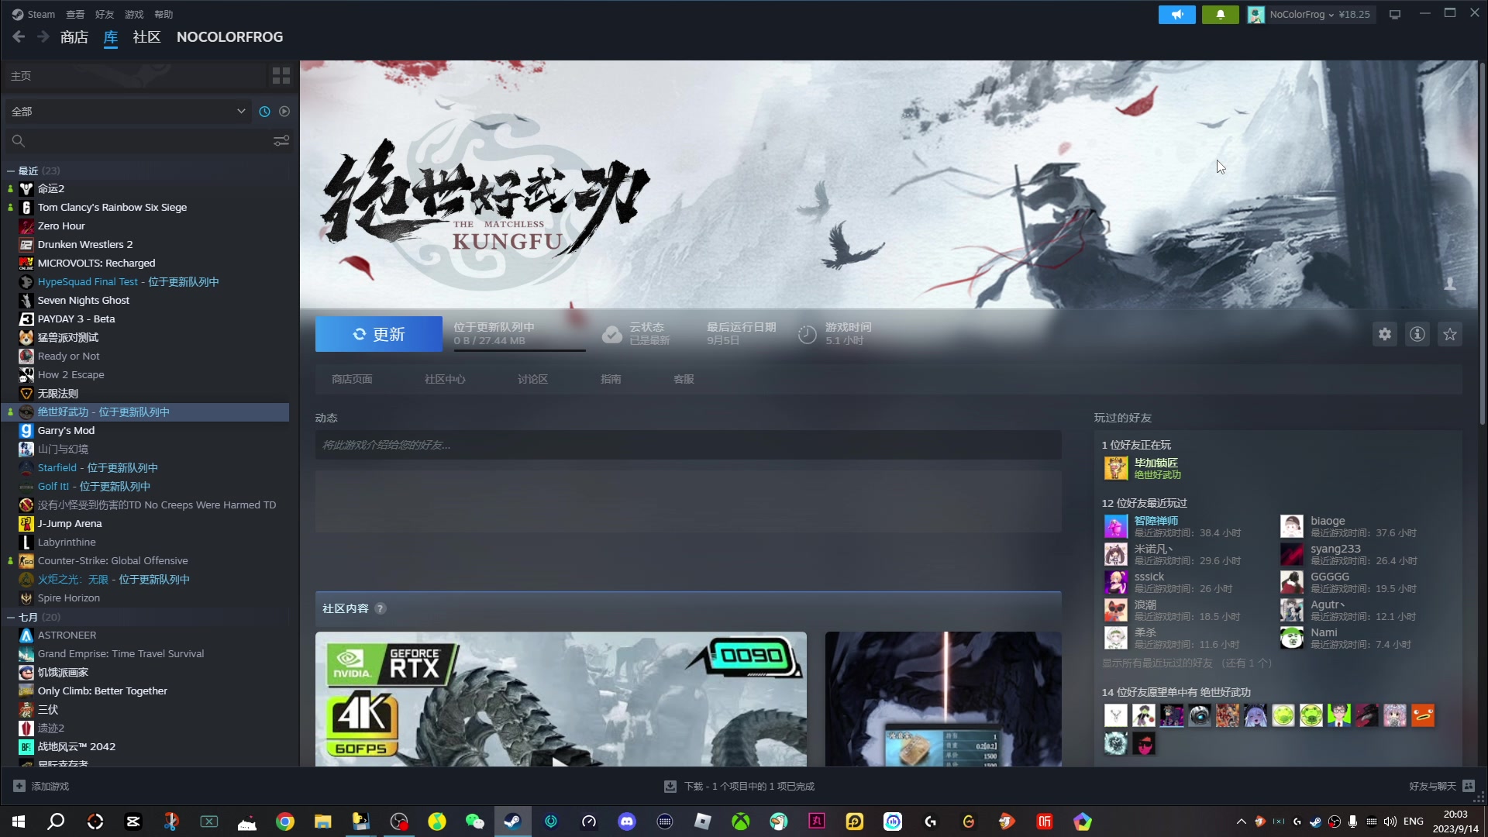This screenshot has width=1488, height=837.
Task: Show game info icon
Action: click(x=1417, y=334)
